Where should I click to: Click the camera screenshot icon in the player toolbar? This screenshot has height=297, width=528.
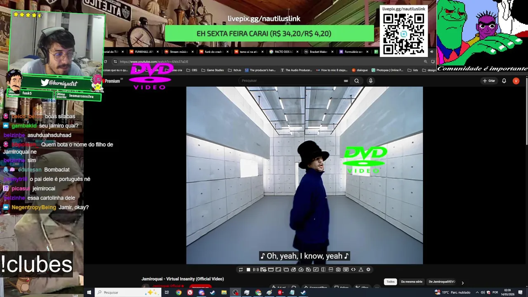(x=338, y=270)
